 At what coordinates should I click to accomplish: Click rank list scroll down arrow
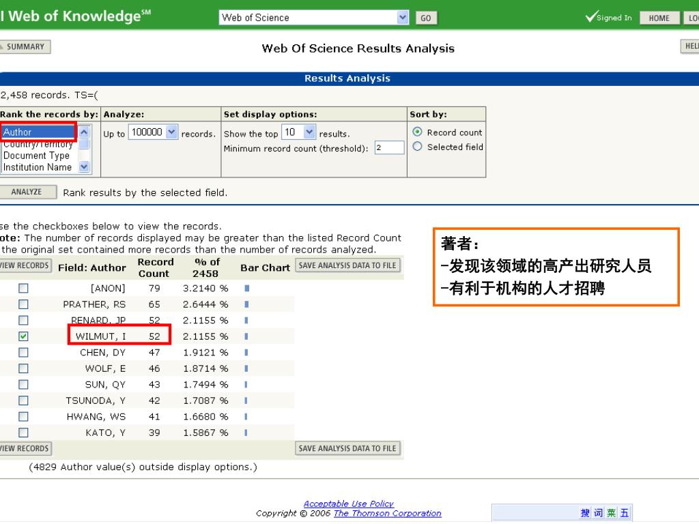(x=84, y=166)
